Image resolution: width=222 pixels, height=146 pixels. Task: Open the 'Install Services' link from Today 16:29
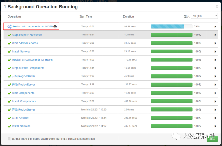[x=21, y=51]
